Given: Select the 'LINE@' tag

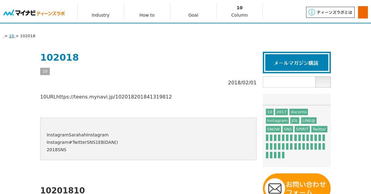Looking at the screenshot, I should (309, 121).
